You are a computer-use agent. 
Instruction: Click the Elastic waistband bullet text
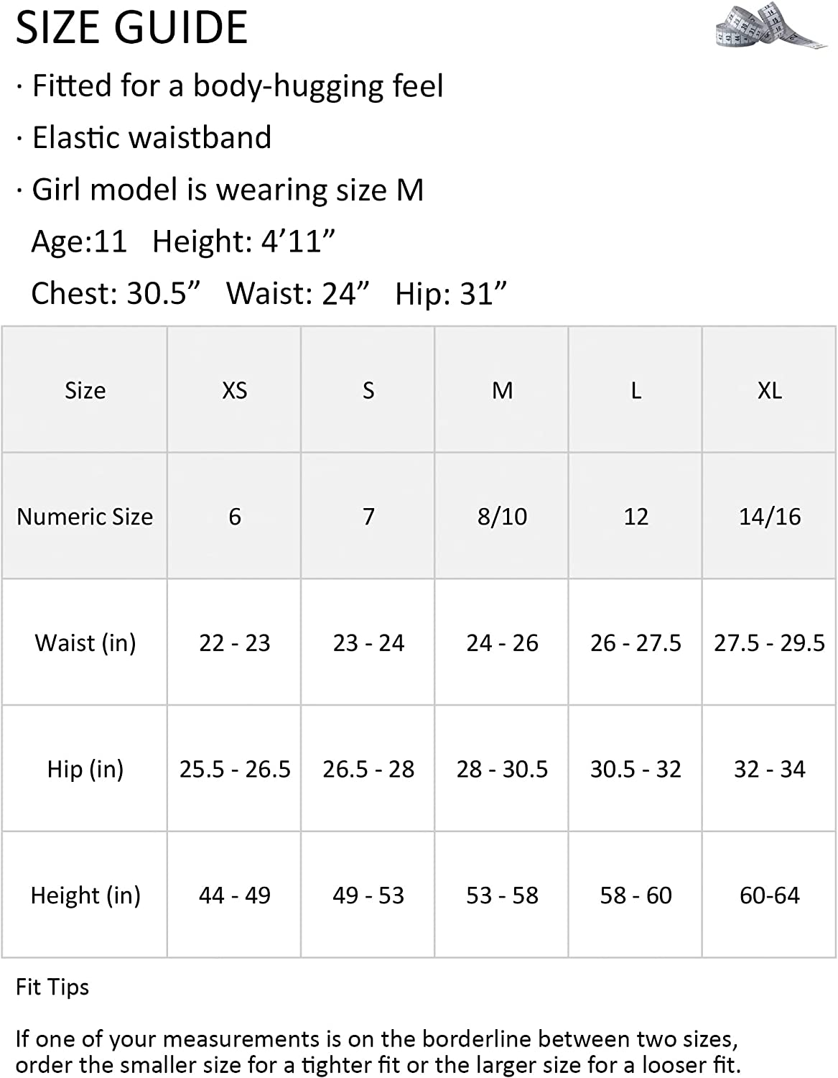pyautogui.click(x=152, y=137)
